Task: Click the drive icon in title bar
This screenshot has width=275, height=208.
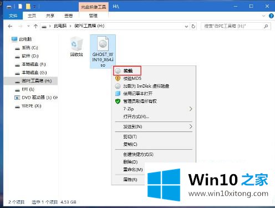Action: pos(9,7)
